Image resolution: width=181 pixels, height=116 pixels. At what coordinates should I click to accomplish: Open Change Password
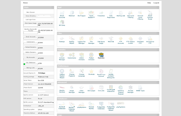[72, 73]
